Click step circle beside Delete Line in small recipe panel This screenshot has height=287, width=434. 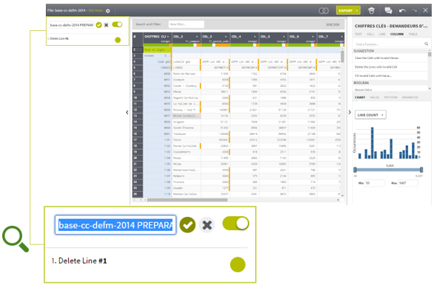click(x=118, y=40)
